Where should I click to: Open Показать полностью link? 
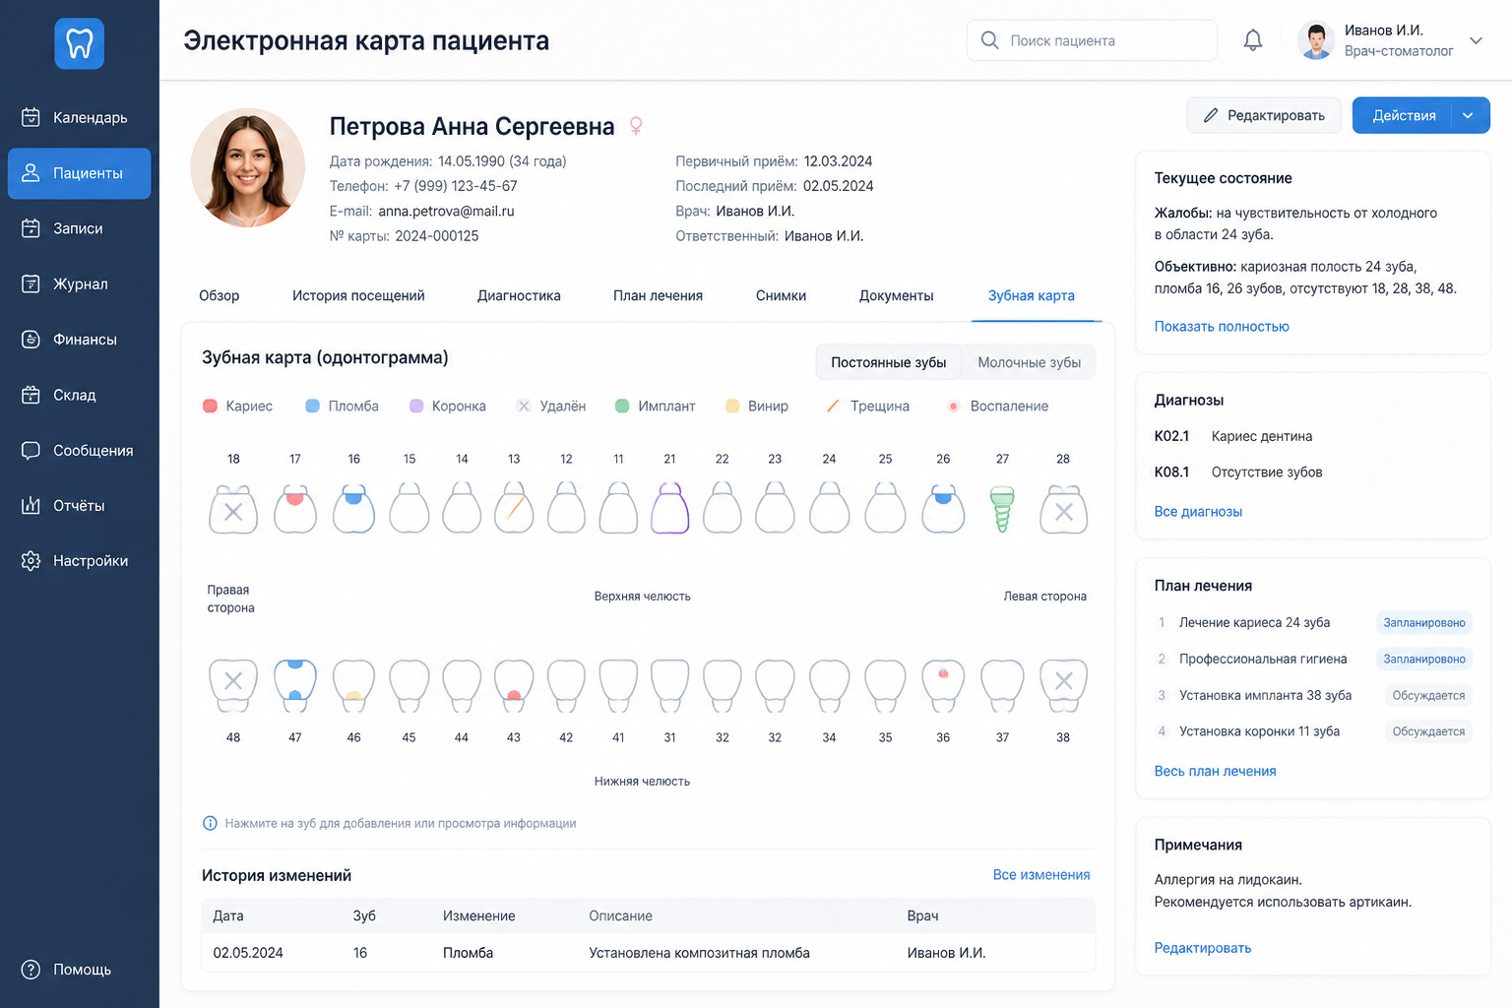pyautogui.click(x=1222, y=326)
